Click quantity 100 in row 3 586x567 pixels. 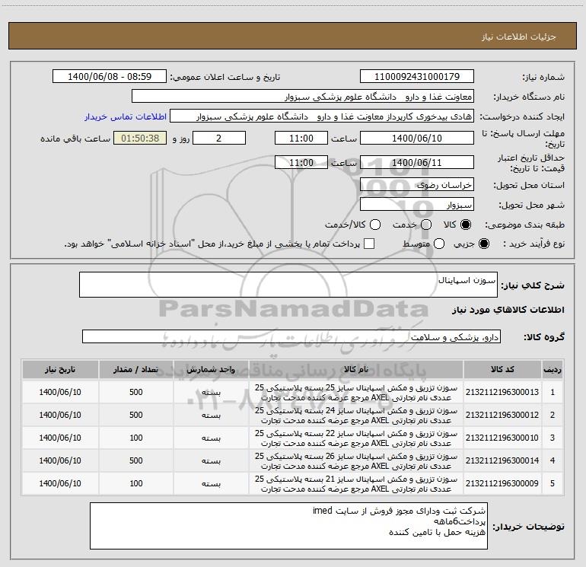136,438
